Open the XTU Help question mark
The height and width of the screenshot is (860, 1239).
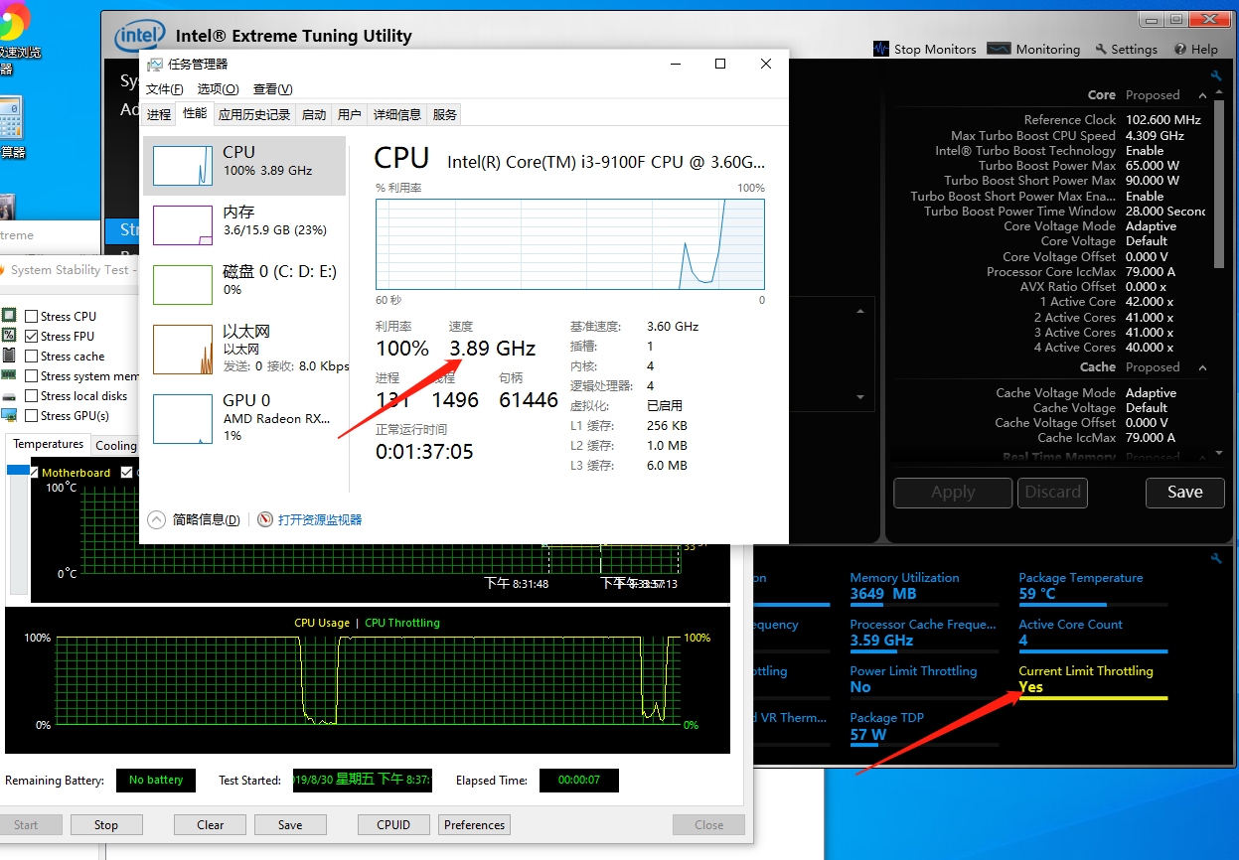1180,49
